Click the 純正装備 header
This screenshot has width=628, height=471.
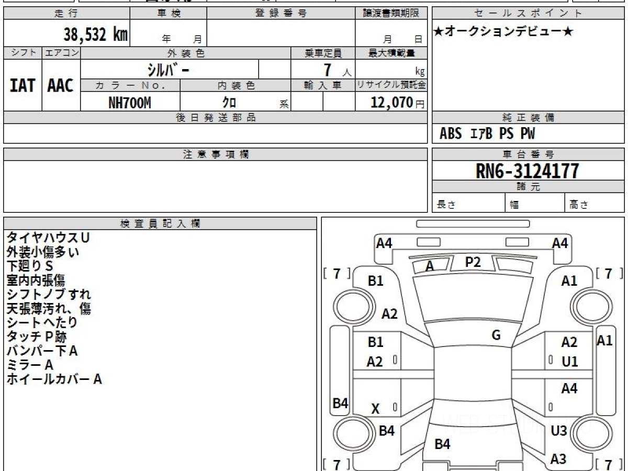(528, 117)
